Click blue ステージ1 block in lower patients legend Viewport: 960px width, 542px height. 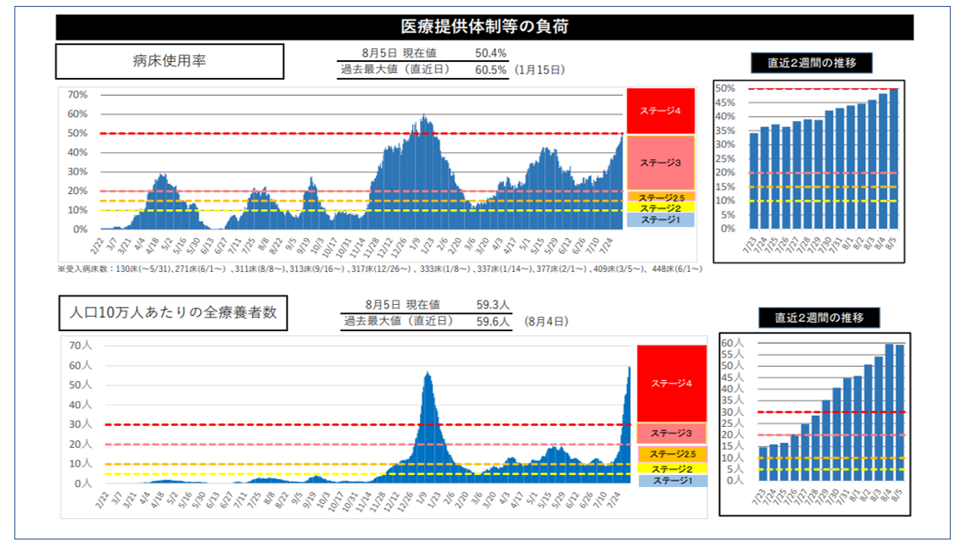[672, 481]
